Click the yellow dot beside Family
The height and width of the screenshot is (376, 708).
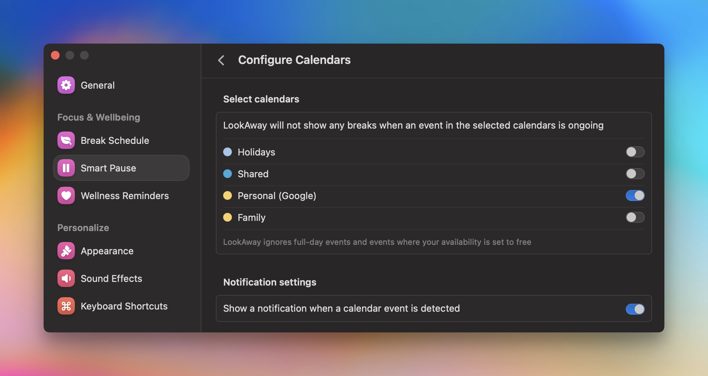click(228, 217)
